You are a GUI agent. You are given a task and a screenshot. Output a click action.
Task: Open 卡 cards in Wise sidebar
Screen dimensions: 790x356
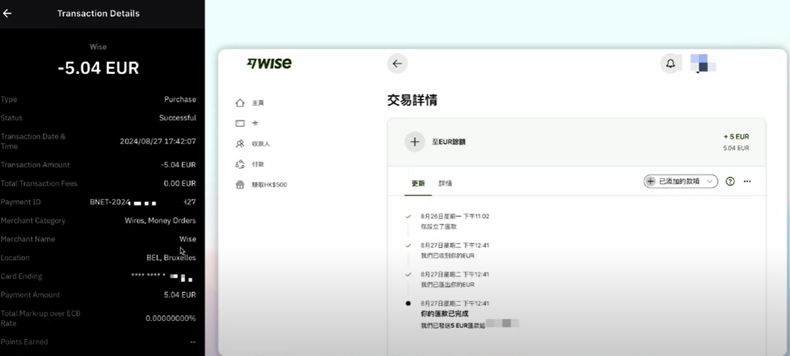tap(246, 124)
